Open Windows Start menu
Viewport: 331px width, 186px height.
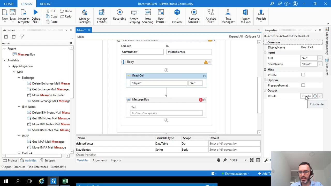click(x=6, y=181)
